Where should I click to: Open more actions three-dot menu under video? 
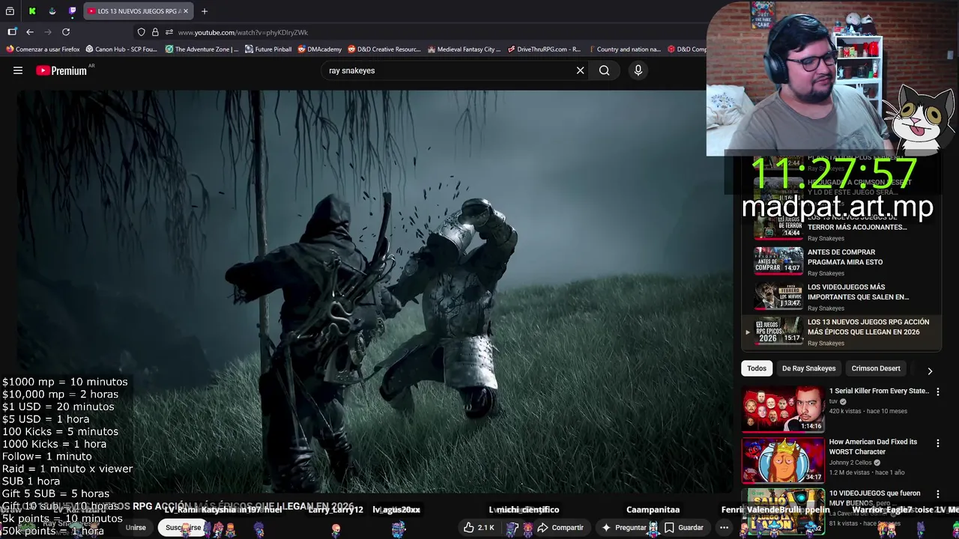point(724,528)
